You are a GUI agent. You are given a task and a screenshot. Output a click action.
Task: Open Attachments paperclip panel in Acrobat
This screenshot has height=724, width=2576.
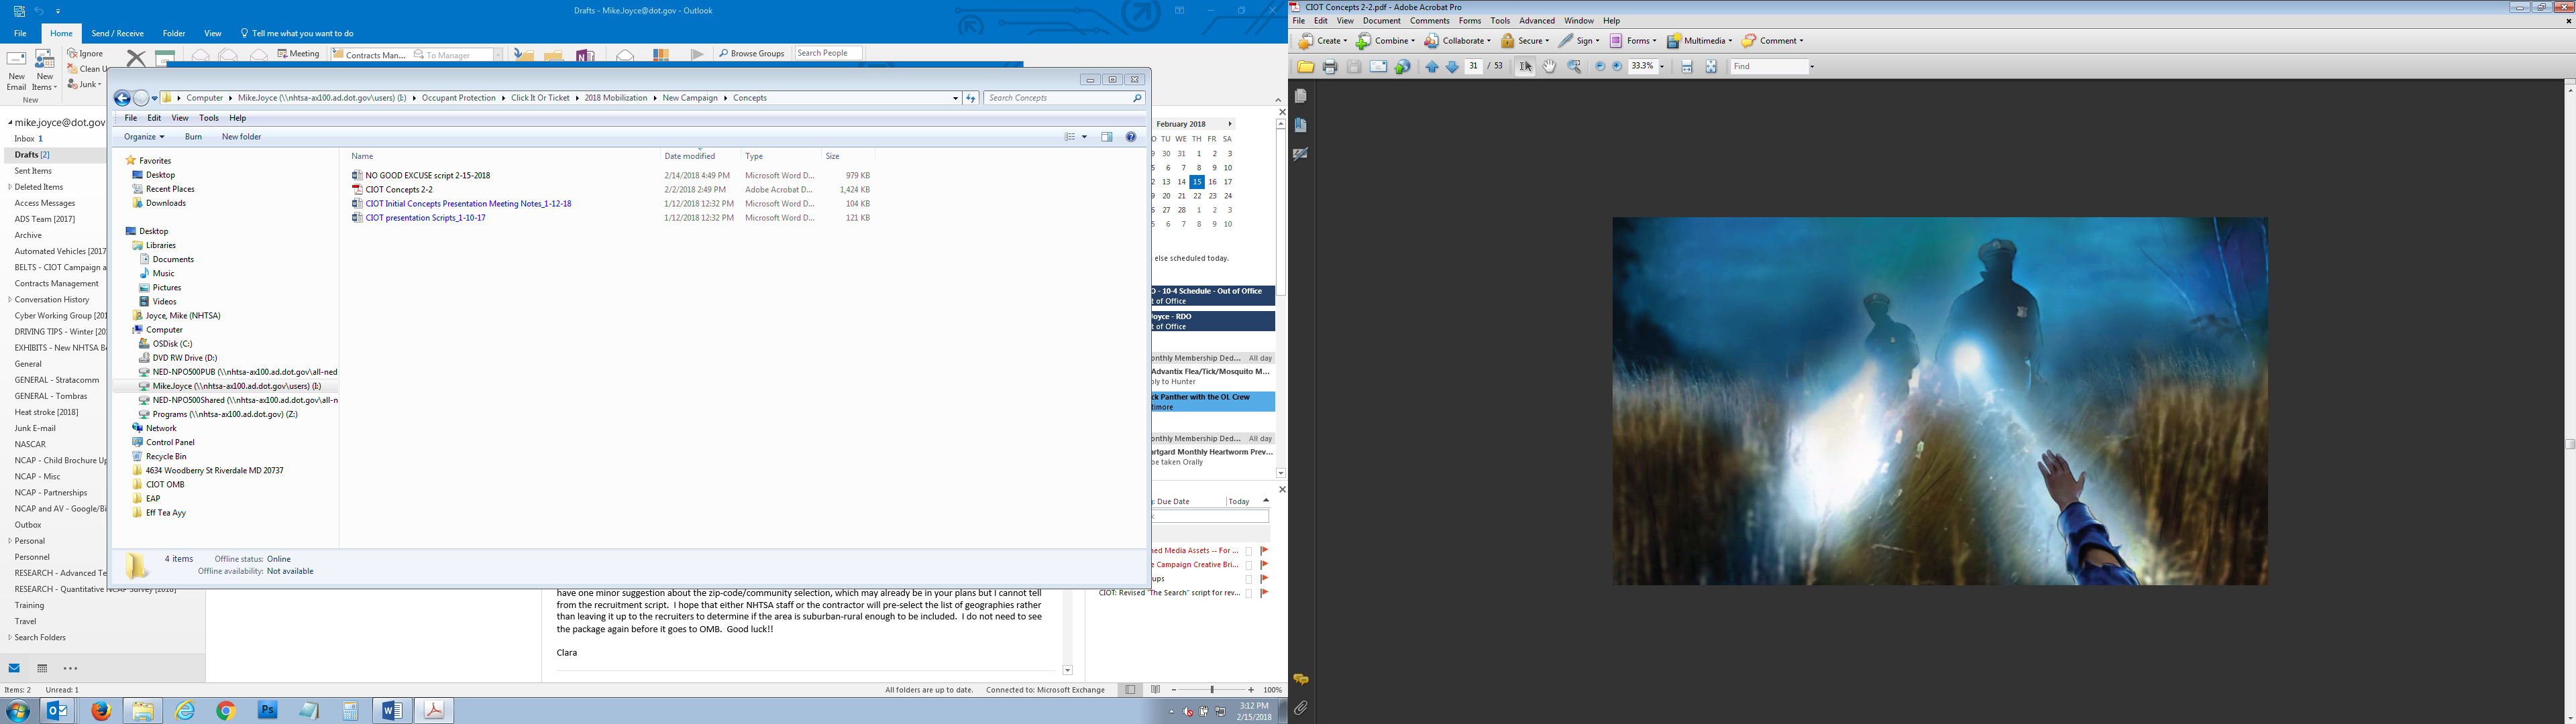(1300, 708)
